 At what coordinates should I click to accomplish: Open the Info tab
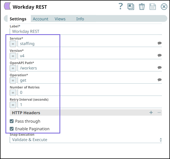click(80, 19)
